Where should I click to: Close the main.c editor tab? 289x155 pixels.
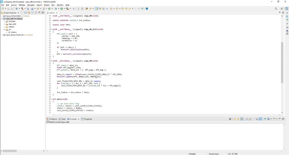tap(57, 13)
